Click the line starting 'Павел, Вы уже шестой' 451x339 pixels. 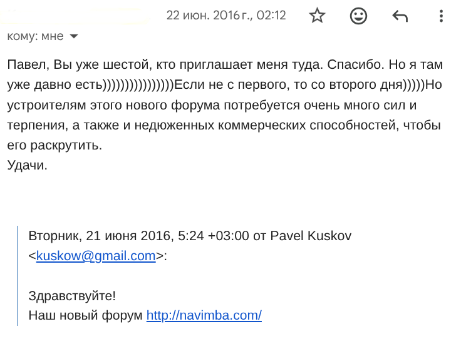tap(225, 64)
